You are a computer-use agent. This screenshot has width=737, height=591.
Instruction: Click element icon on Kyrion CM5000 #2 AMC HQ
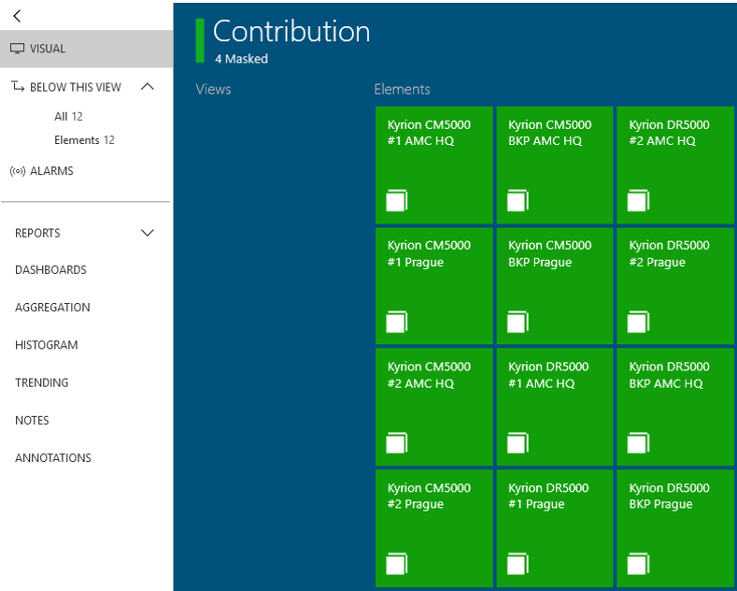(397, 442)
